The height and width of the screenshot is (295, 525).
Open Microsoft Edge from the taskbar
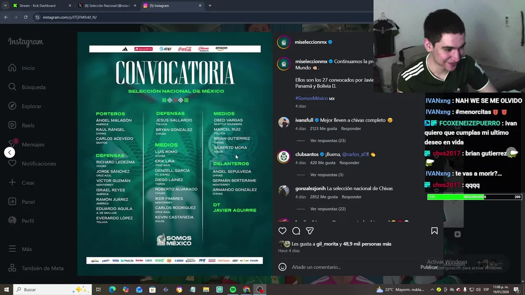(x=112, y=290)
